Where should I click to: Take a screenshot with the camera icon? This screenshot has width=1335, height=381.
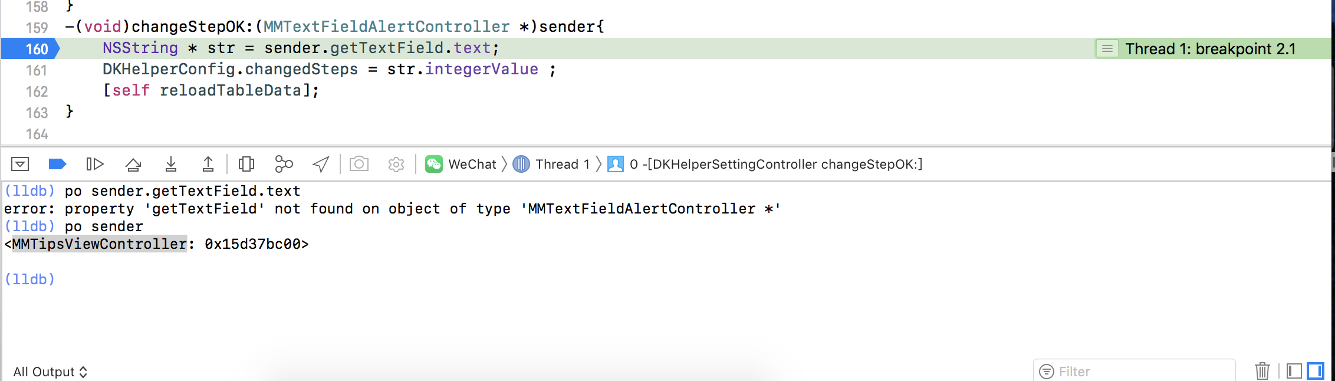tap(359, 164)
